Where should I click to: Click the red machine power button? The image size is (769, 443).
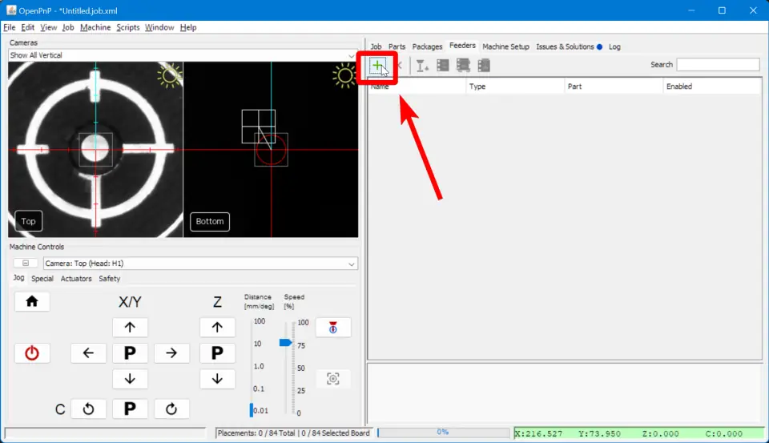(x=32, y=353)
